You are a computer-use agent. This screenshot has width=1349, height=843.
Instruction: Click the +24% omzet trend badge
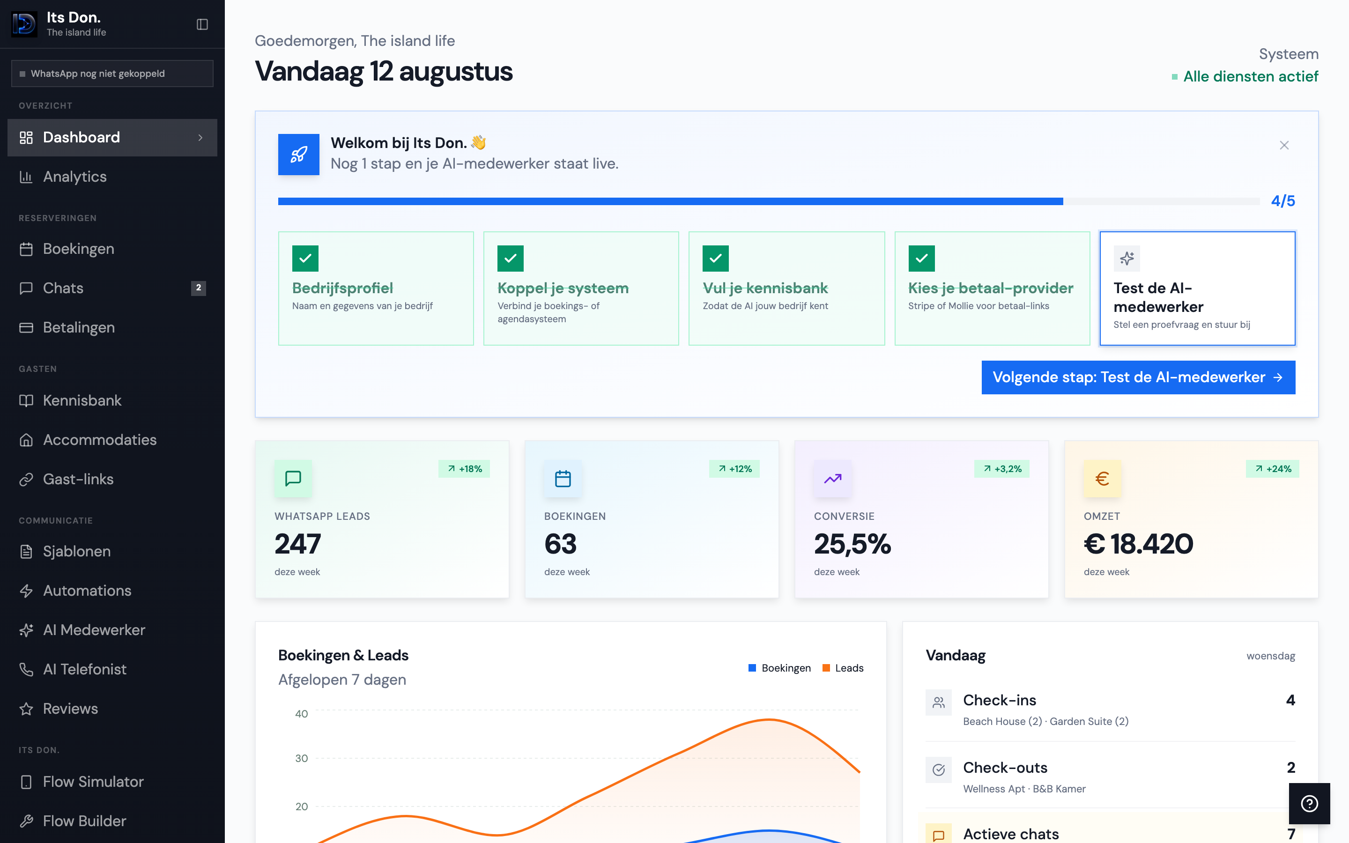[1273, 469]
